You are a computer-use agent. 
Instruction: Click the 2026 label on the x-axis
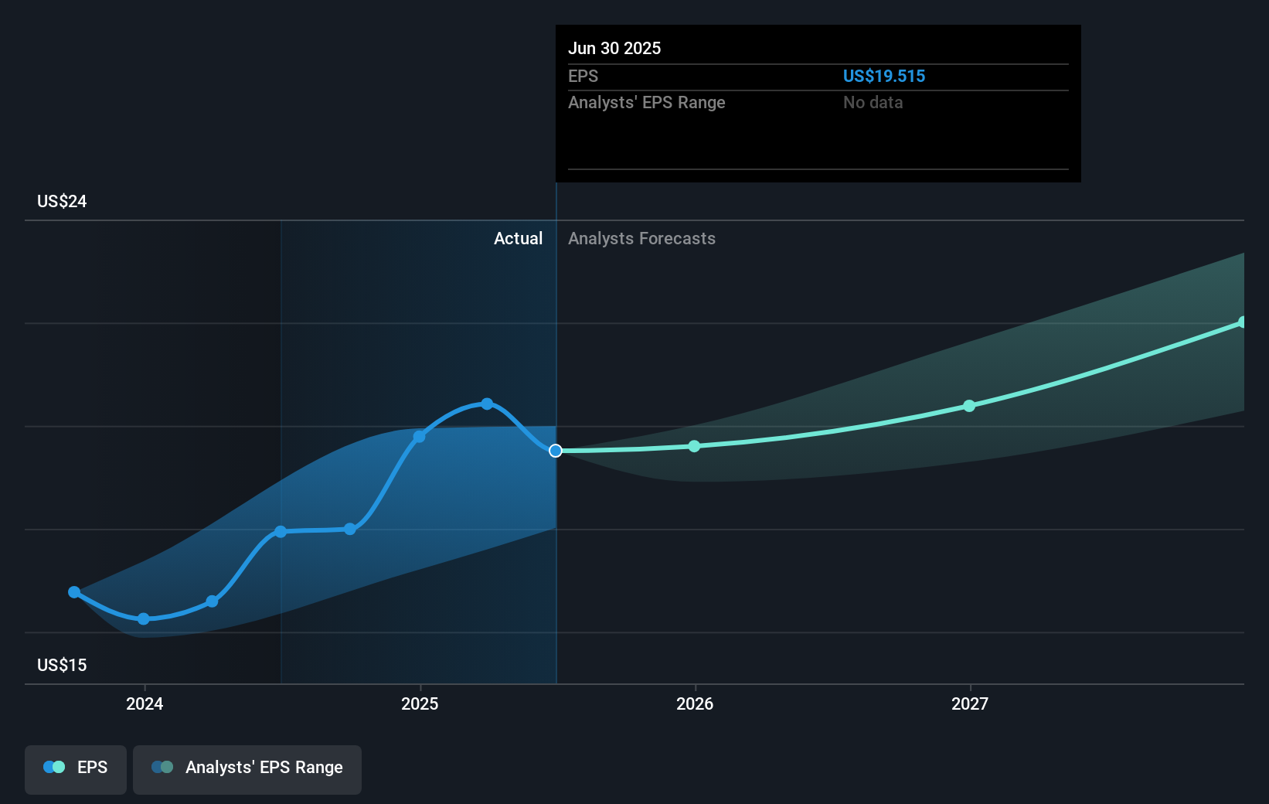(695, 703)
